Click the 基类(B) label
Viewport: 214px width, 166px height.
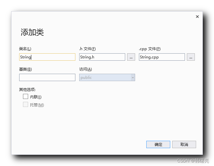[25, 69]
